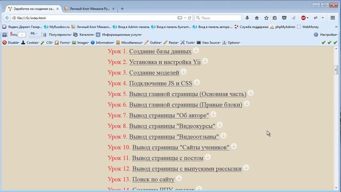Click download icon next to Урок 11
Viewport: 341px width, 192px height.
208,157
